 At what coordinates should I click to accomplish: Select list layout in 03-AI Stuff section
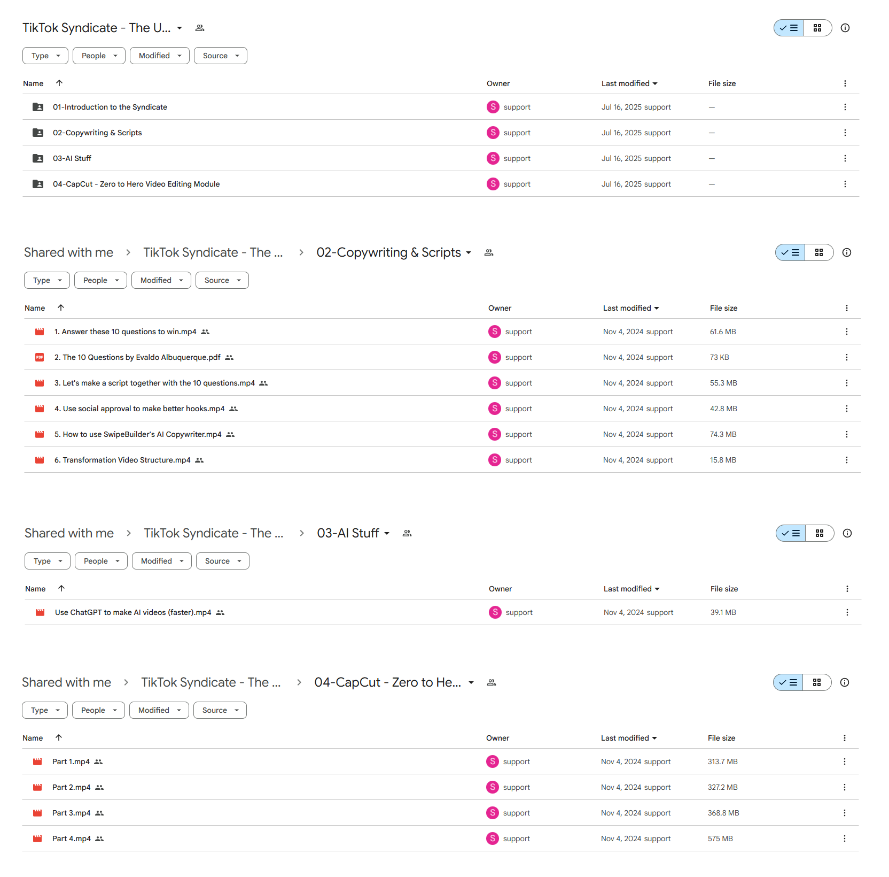click(x=791, y=533)
